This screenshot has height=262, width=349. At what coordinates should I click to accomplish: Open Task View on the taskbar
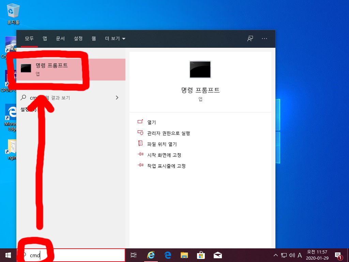134,255
